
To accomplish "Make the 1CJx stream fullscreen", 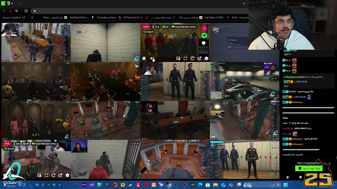I will click(185, 59).
